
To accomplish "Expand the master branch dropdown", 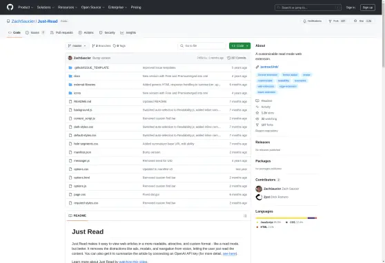I will (x=77, y=46).
